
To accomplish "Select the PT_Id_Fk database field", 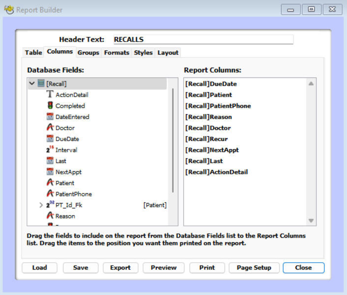I will pyautogui.click(x=69, y=205).
